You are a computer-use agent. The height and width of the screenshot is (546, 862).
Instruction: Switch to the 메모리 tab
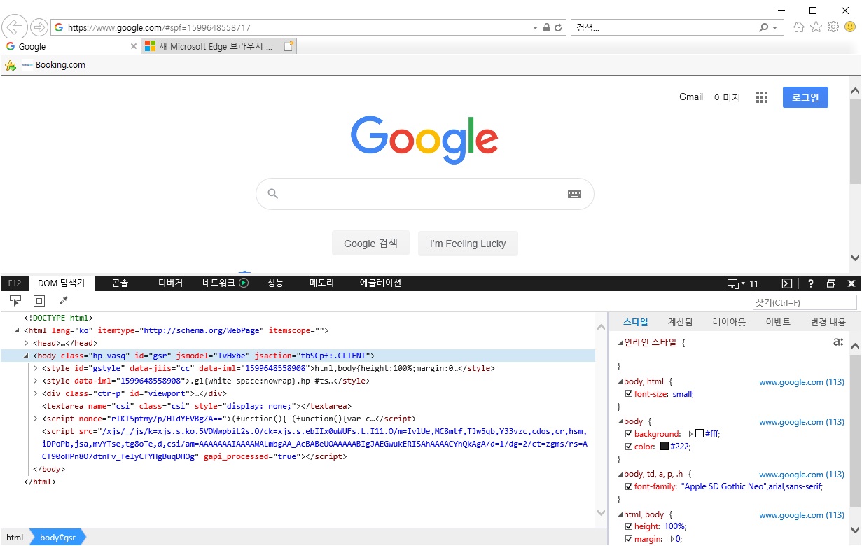(321, 283)
